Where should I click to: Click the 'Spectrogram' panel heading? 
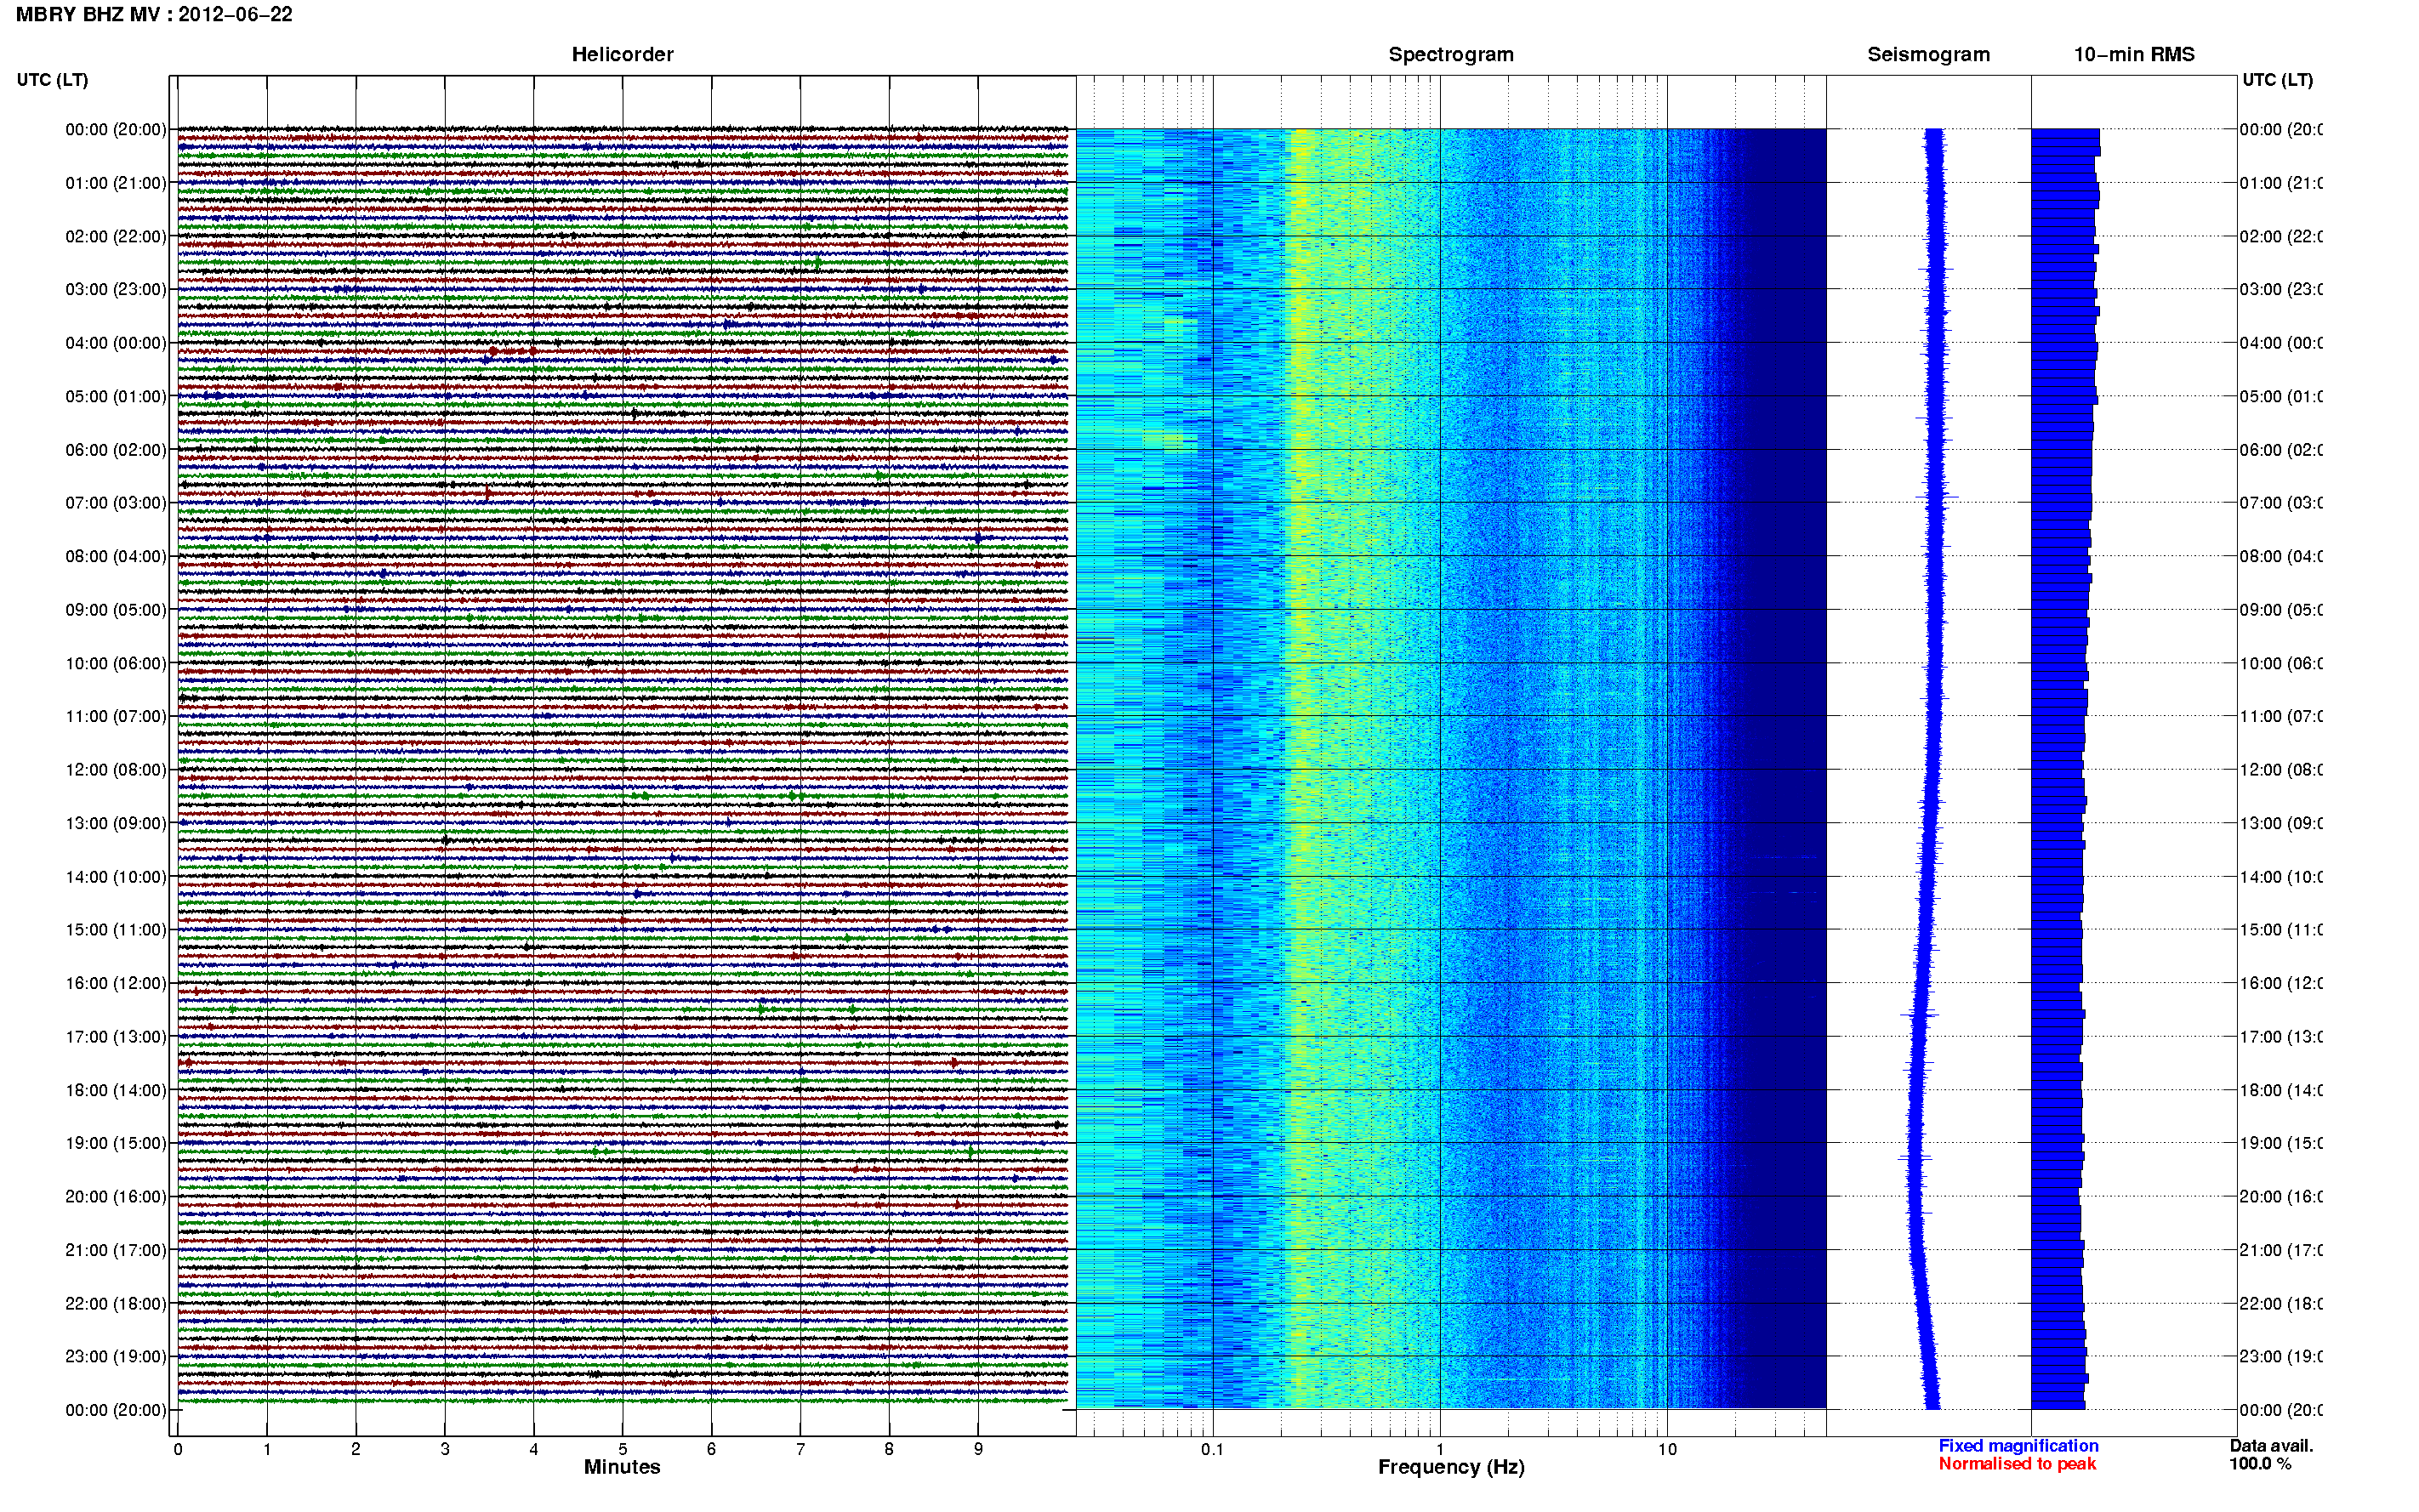coord(1451,54)
